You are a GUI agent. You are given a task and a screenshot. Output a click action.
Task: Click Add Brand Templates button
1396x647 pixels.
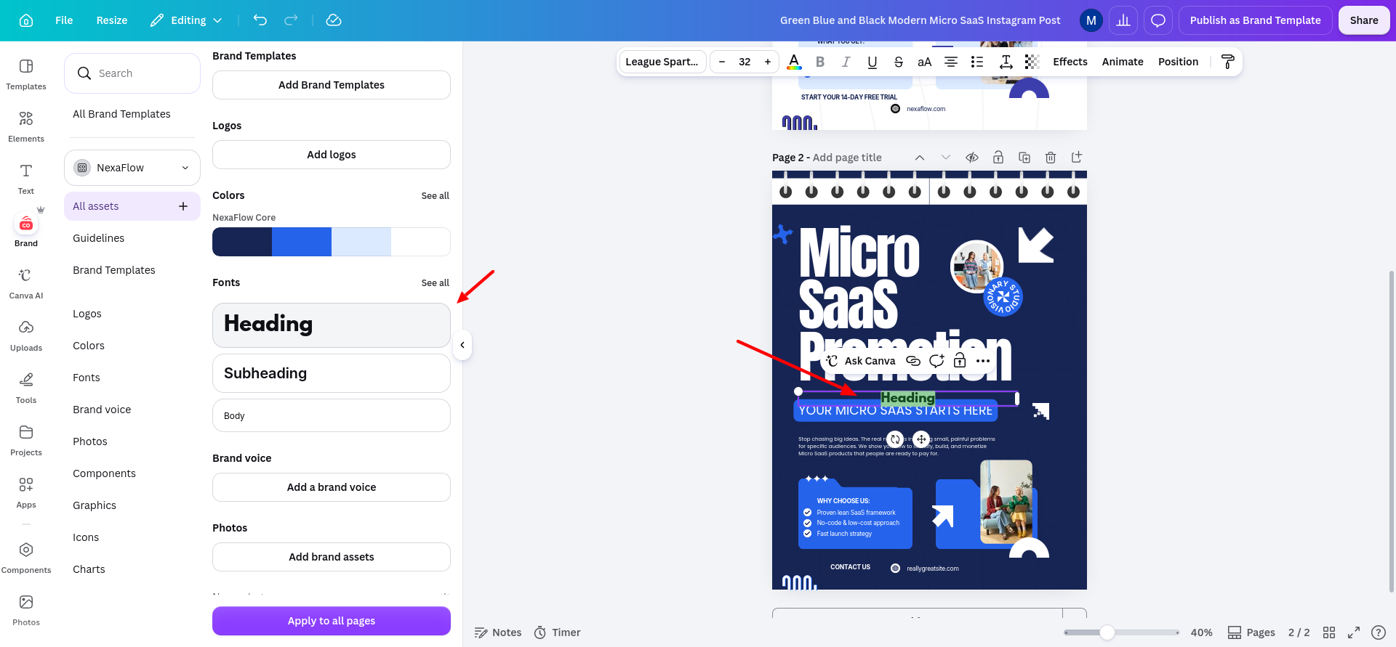(x=332, y=85)
